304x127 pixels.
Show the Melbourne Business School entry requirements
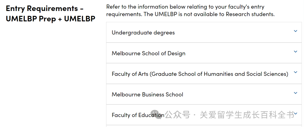(x=204, y=94)
